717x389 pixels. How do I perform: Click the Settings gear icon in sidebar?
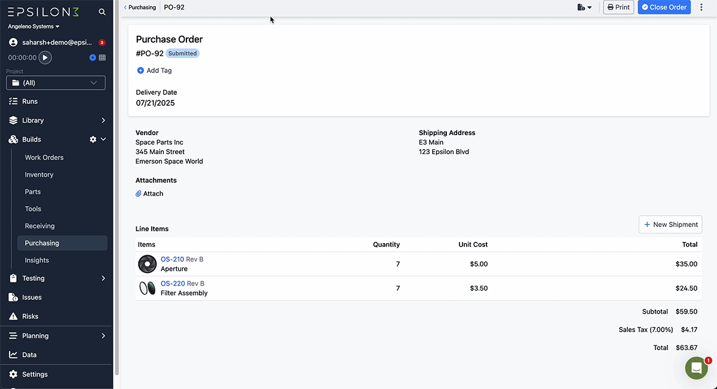click(x=13, y=375)
